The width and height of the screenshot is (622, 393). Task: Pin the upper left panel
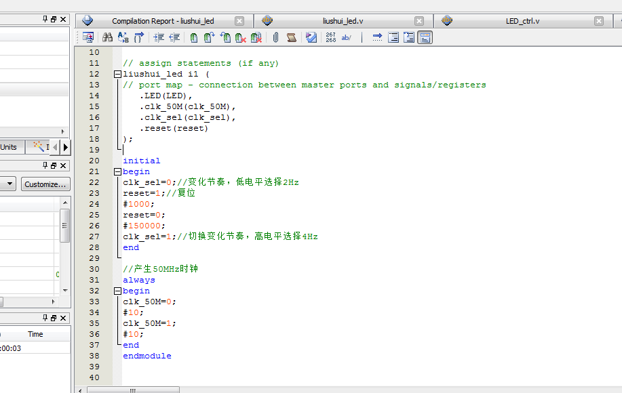[x=45, y=19]
